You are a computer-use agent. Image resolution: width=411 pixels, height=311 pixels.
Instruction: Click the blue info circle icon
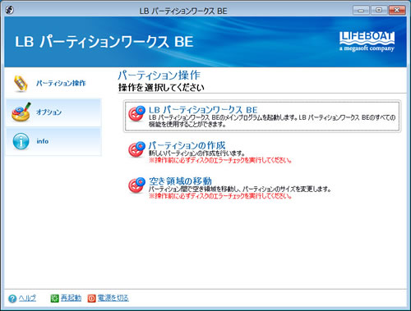[21, 141]
